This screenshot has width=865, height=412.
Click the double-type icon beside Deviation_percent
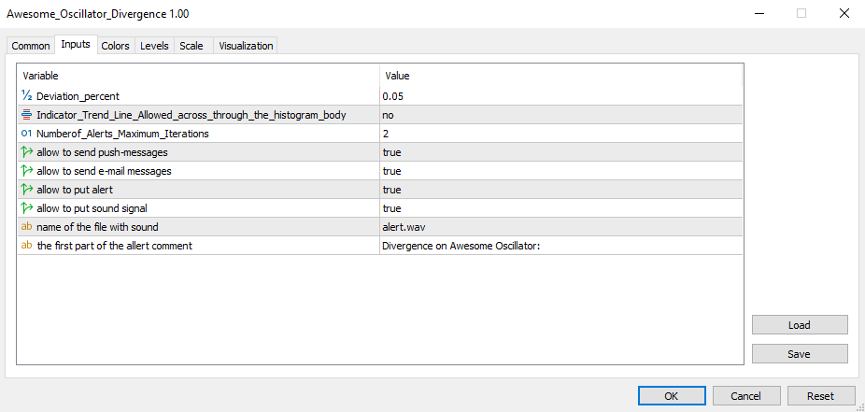(26, 96)
